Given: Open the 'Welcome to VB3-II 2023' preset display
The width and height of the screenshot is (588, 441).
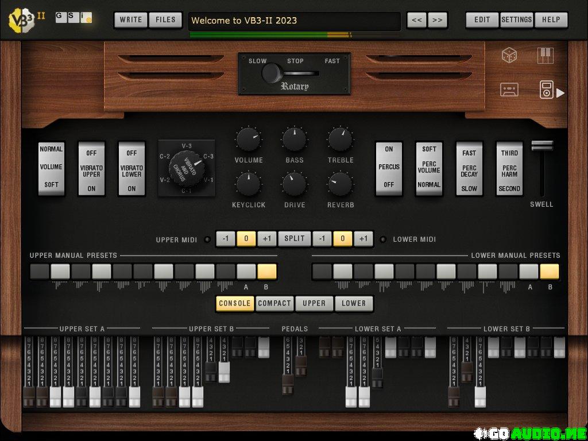Looking at the screenshot, I should [x=295, y=21].
